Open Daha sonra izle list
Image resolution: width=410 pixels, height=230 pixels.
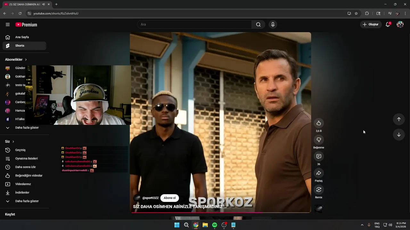click(24, 167)
